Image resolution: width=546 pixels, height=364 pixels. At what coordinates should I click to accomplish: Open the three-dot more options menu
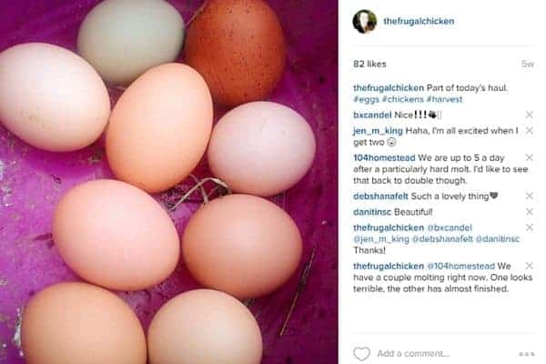point(527,354)
